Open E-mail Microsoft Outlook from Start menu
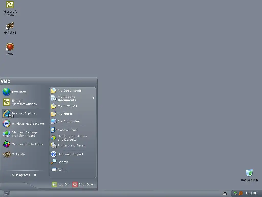This screenshot has width=262, height=197. click(23, 102)
